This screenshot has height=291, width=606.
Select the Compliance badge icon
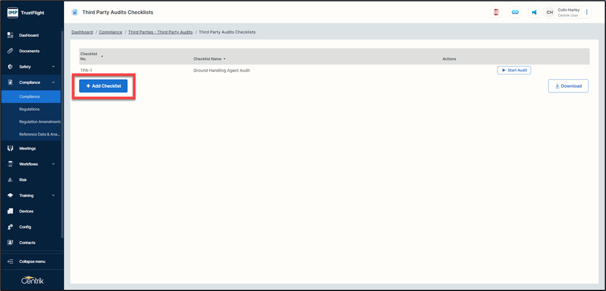[x=10, y=83]
